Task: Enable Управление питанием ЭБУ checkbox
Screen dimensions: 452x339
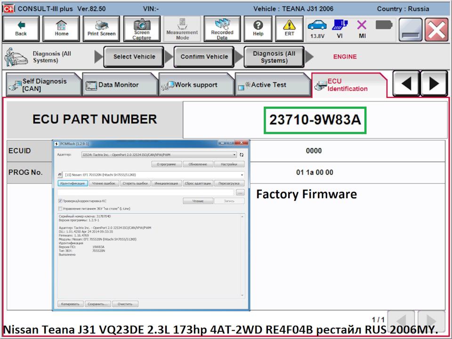Action: tap(60, 208)
